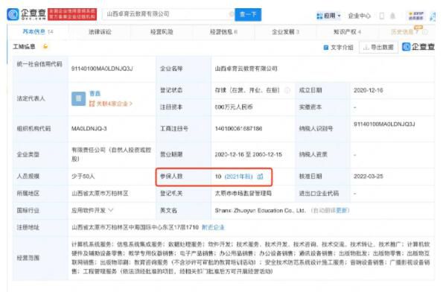The height and width of the screenshot is (292, 443).
Task: Switch to the 基本信息 tab
Action: 37,32
